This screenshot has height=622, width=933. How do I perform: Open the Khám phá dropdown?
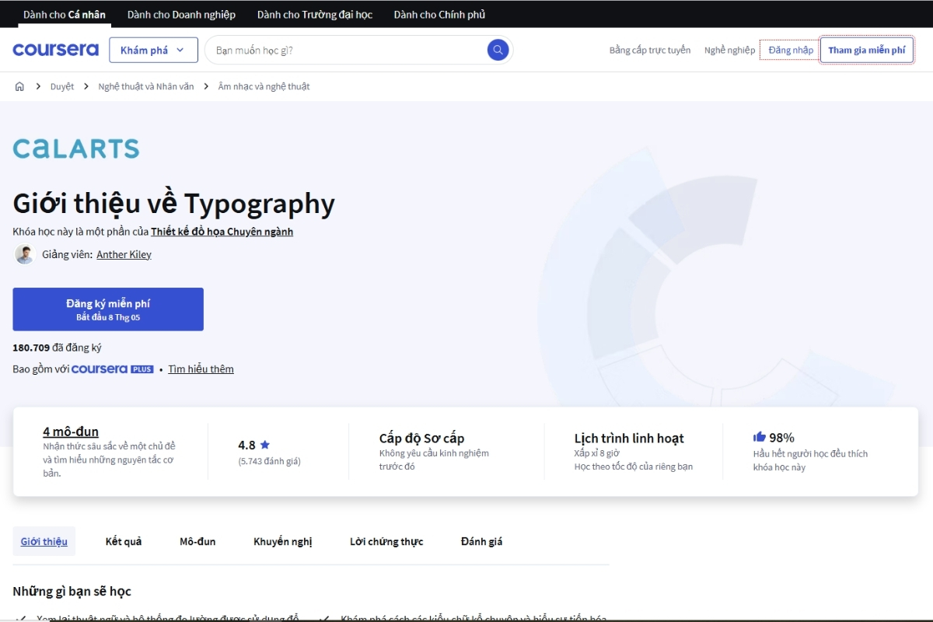point(153,49)
